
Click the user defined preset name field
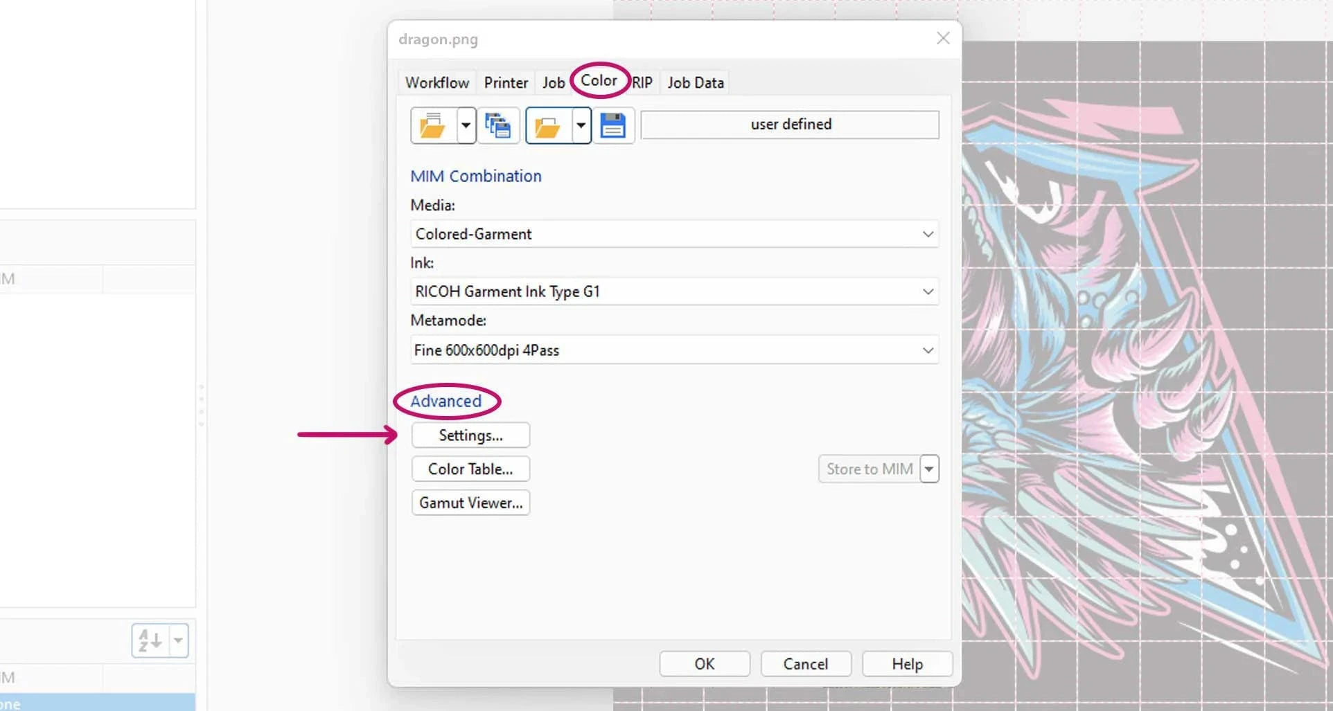790,125
